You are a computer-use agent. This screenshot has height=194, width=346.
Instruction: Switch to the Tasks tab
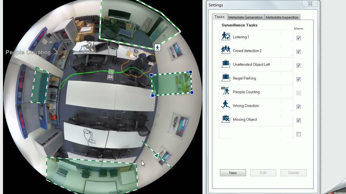coord(219,17)
